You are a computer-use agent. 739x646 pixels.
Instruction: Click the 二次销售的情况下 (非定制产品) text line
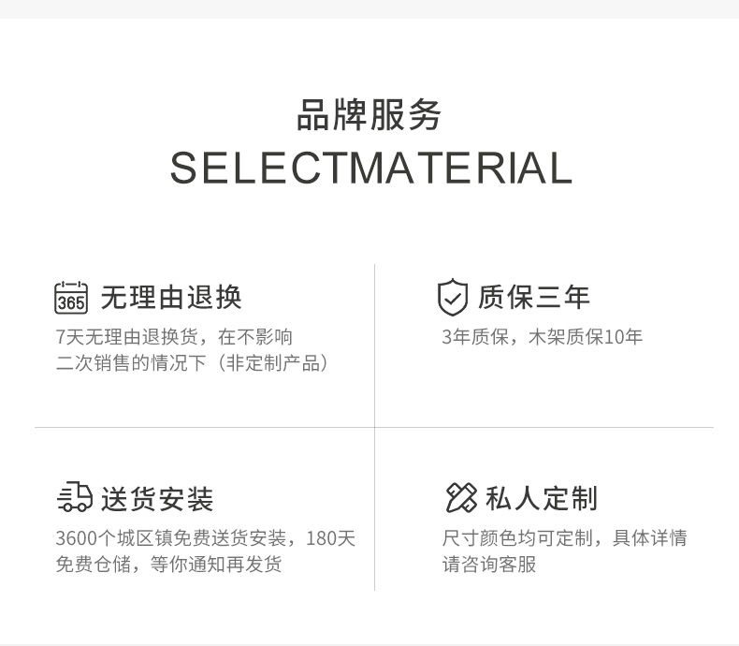(193, 363)
